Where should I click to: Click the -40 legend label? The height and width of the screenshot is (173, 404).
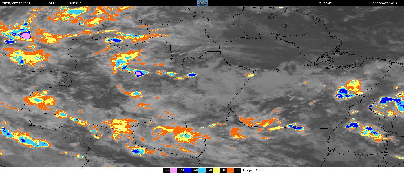(223, 170)
